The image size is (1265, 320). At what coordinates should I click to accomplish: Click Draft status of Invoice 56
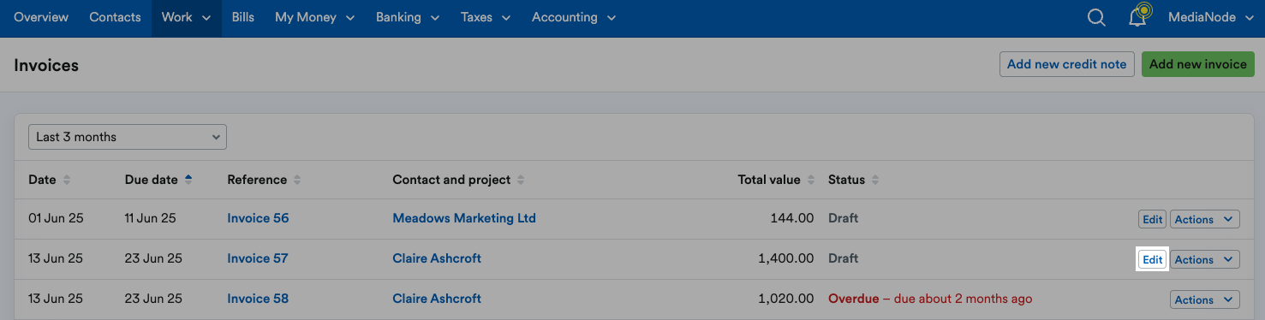pyautogui.click(x=843, y=218)
